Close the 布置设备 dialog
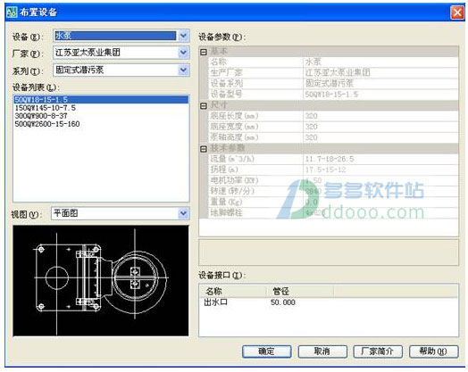468x372 pixels. coord(457,12)
